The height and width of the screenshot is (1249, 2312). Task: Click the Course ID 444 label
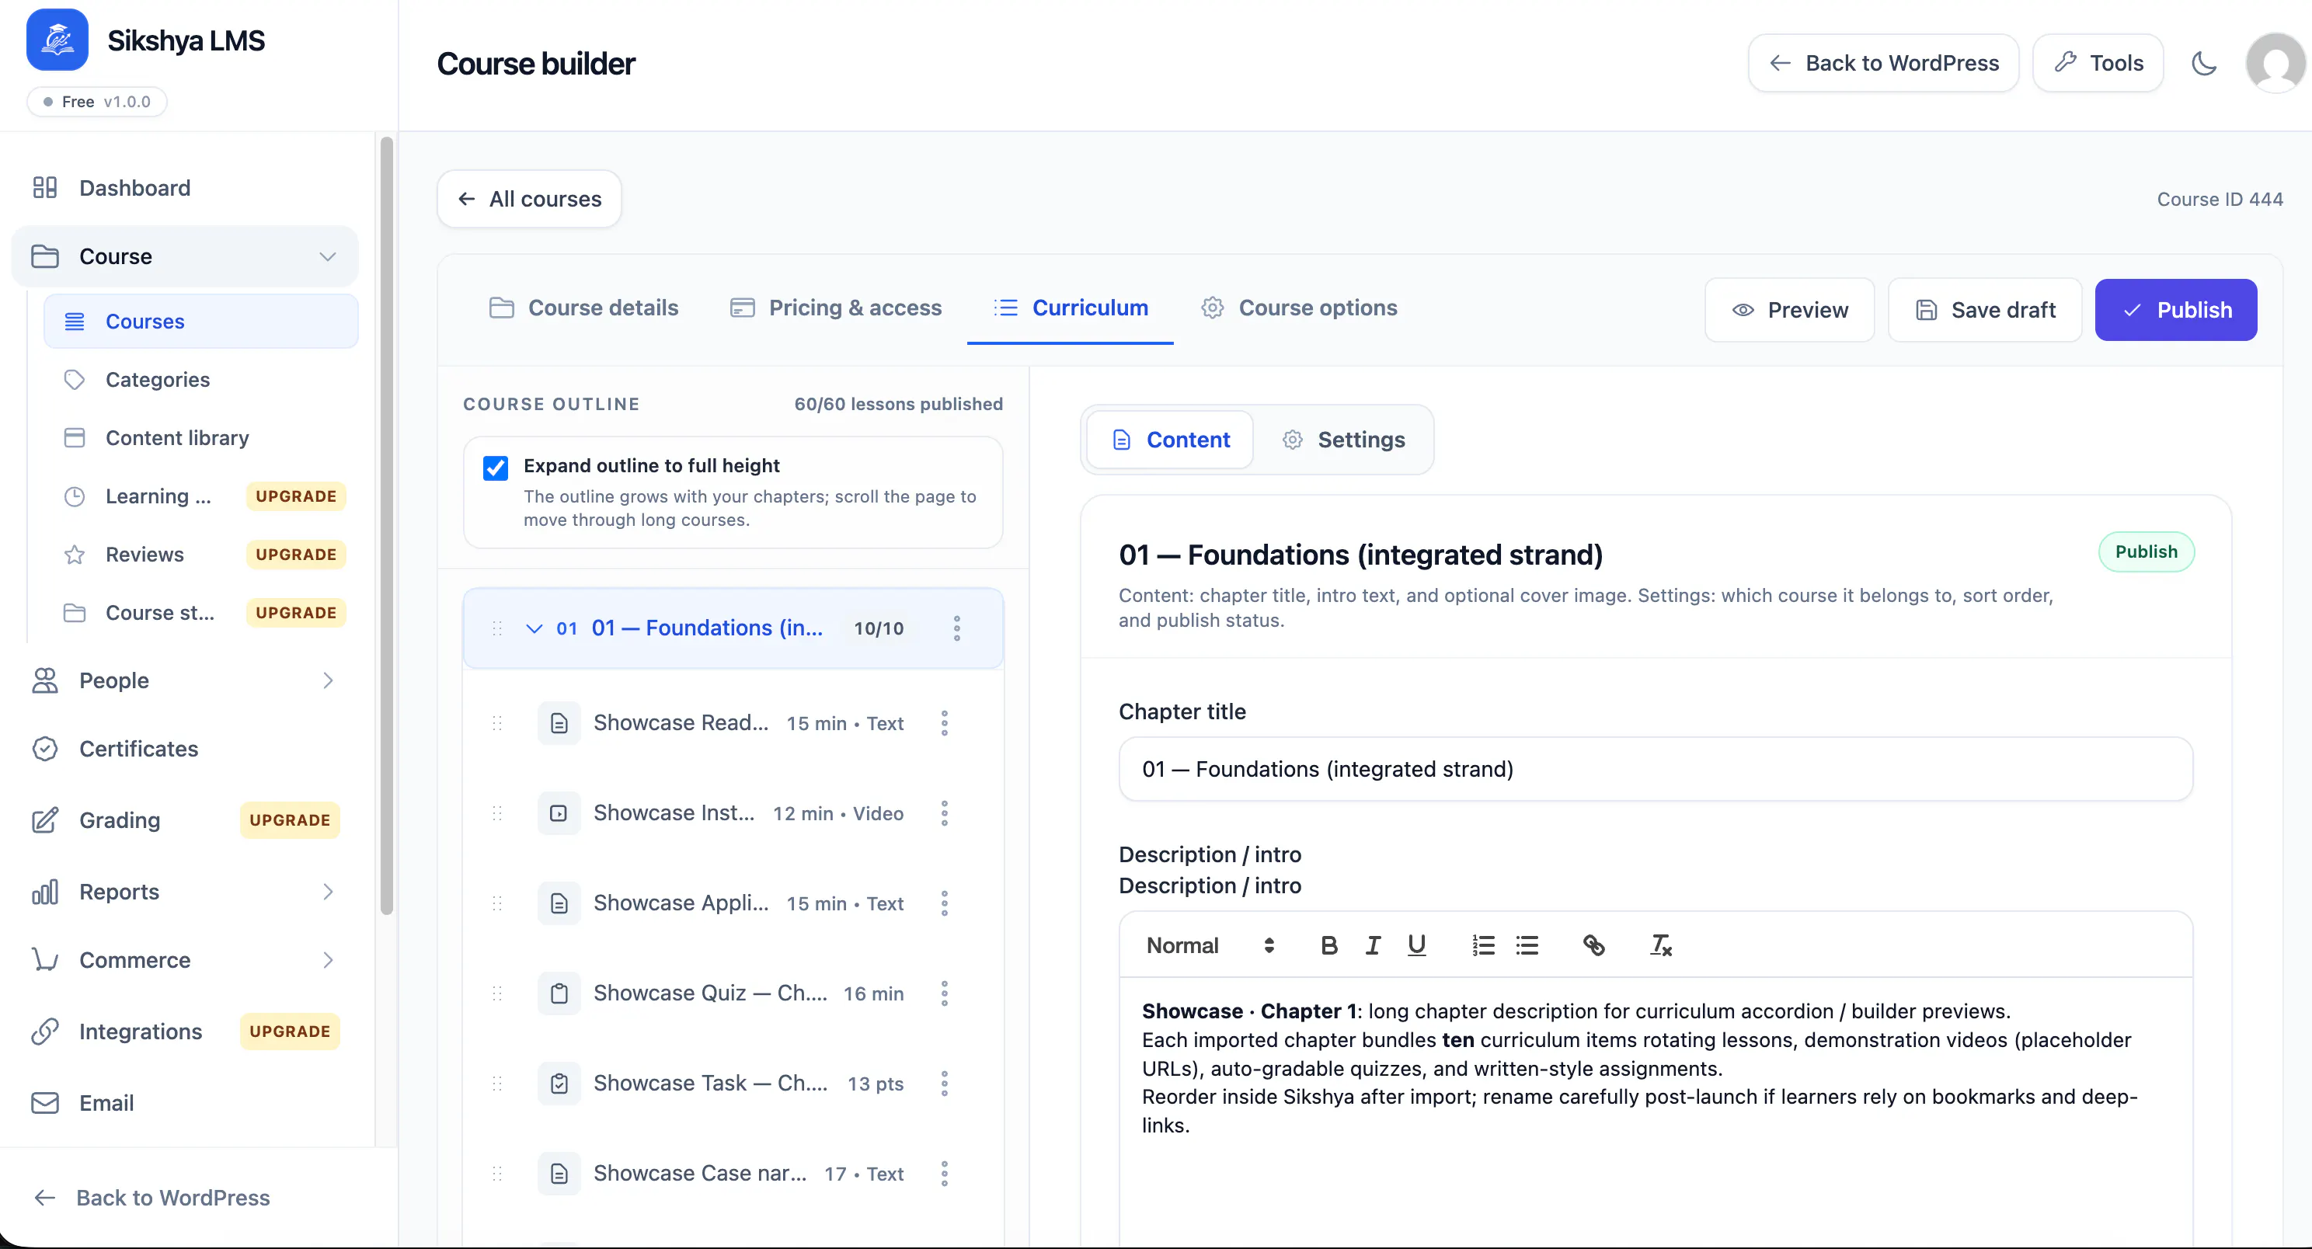(2220, 199)
